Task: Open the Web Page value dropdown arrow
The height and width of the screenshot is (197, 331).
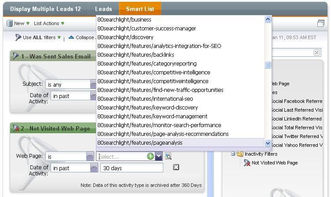Action: (x=158, y=156)
